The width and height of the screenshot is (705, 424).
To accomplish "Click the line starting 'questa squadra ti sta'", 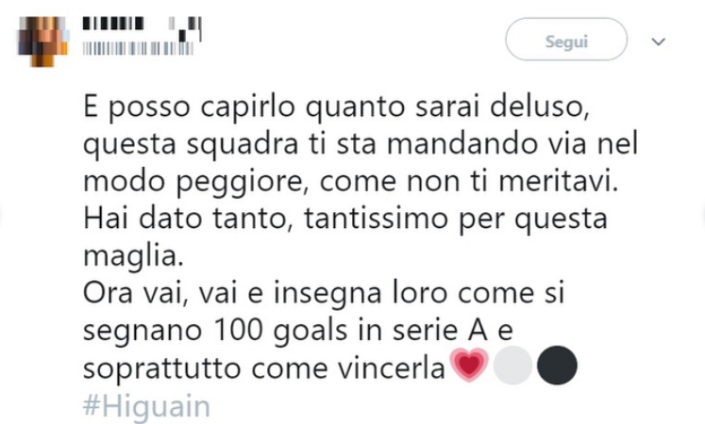I will tap(361, 145).
